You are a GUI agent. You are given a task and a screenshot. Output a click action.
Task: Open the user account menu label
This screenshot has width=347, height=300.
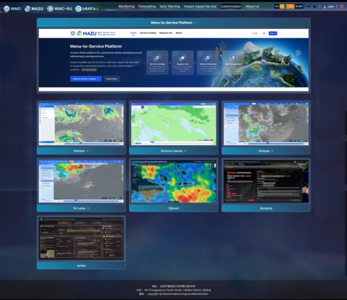pos(331,6)
